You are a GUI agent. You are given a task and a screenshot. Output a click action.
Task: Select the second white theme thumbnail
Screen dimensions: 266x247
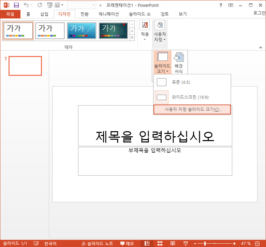click(50, 31)
